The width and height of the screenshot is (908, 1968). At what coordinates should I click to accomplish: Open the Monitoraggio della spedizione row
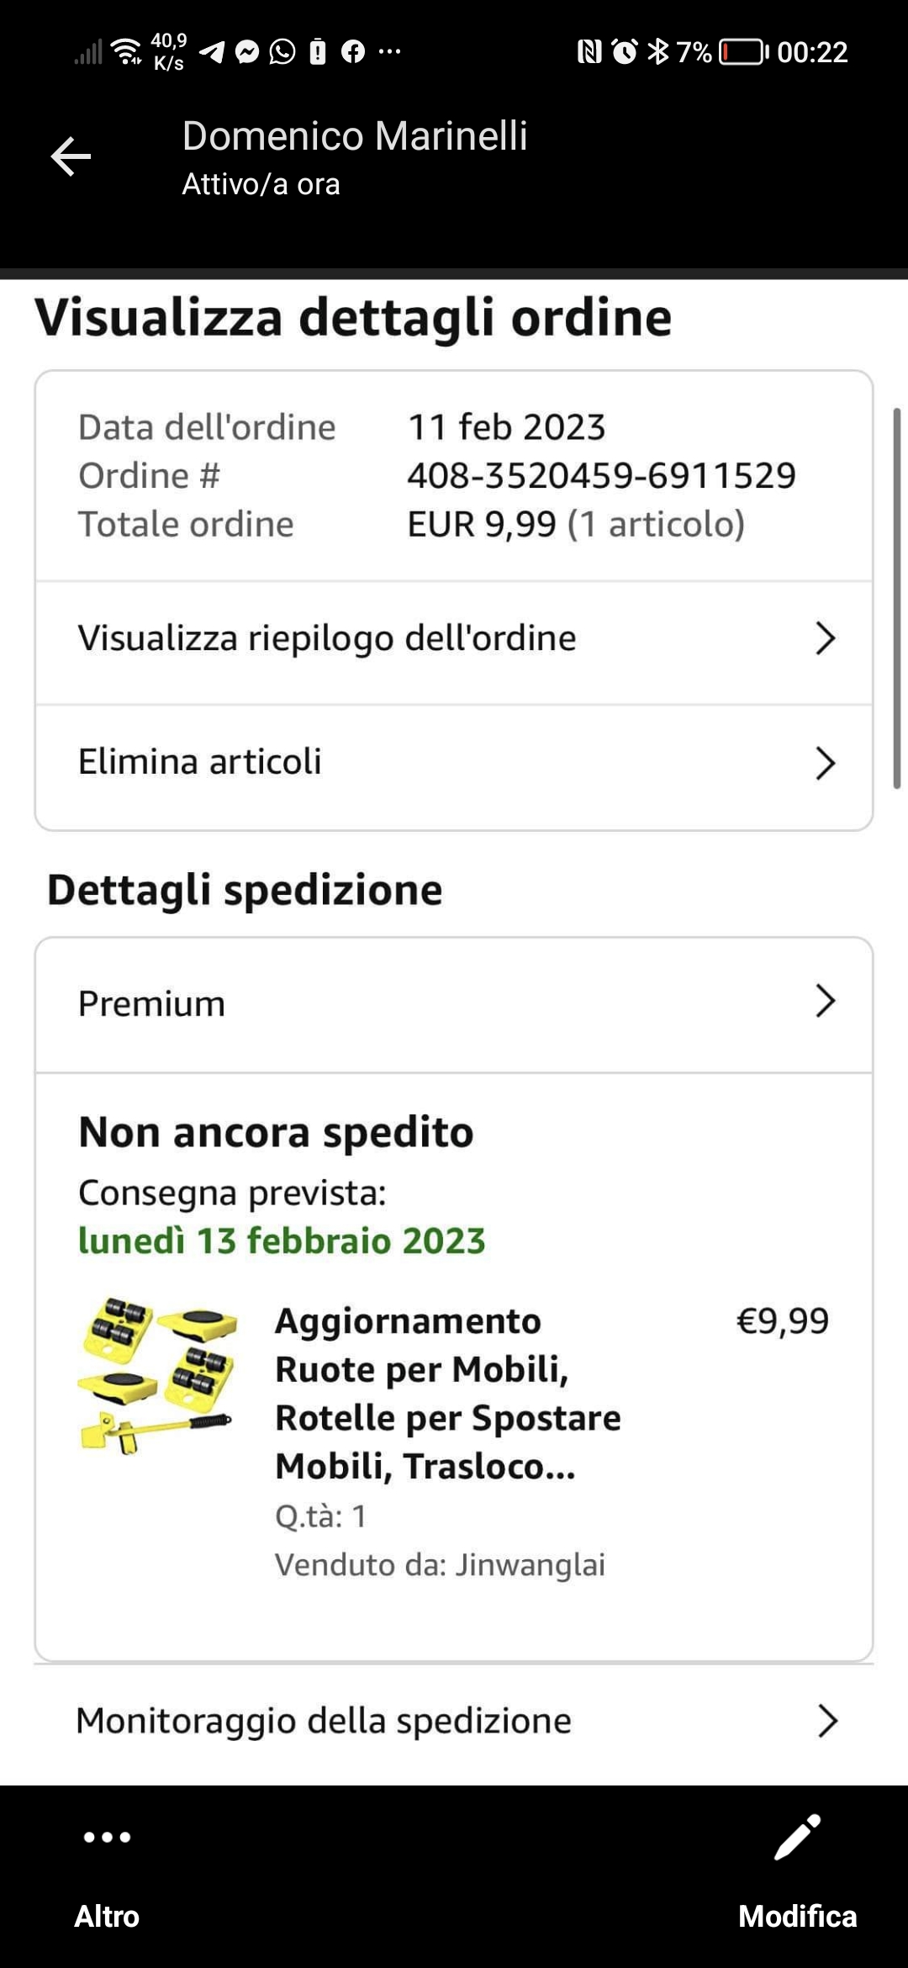tap(323, 1721)
